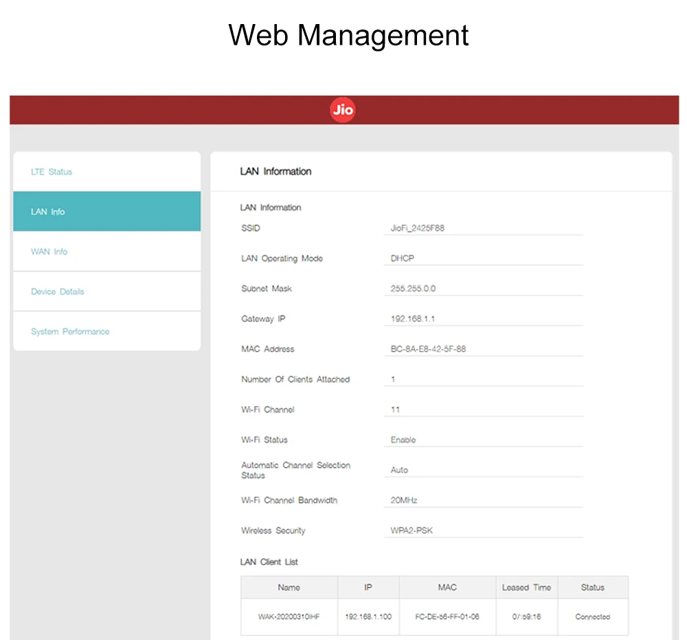
Task: Click the Wireless Security label
Action: tap(273, 531)
